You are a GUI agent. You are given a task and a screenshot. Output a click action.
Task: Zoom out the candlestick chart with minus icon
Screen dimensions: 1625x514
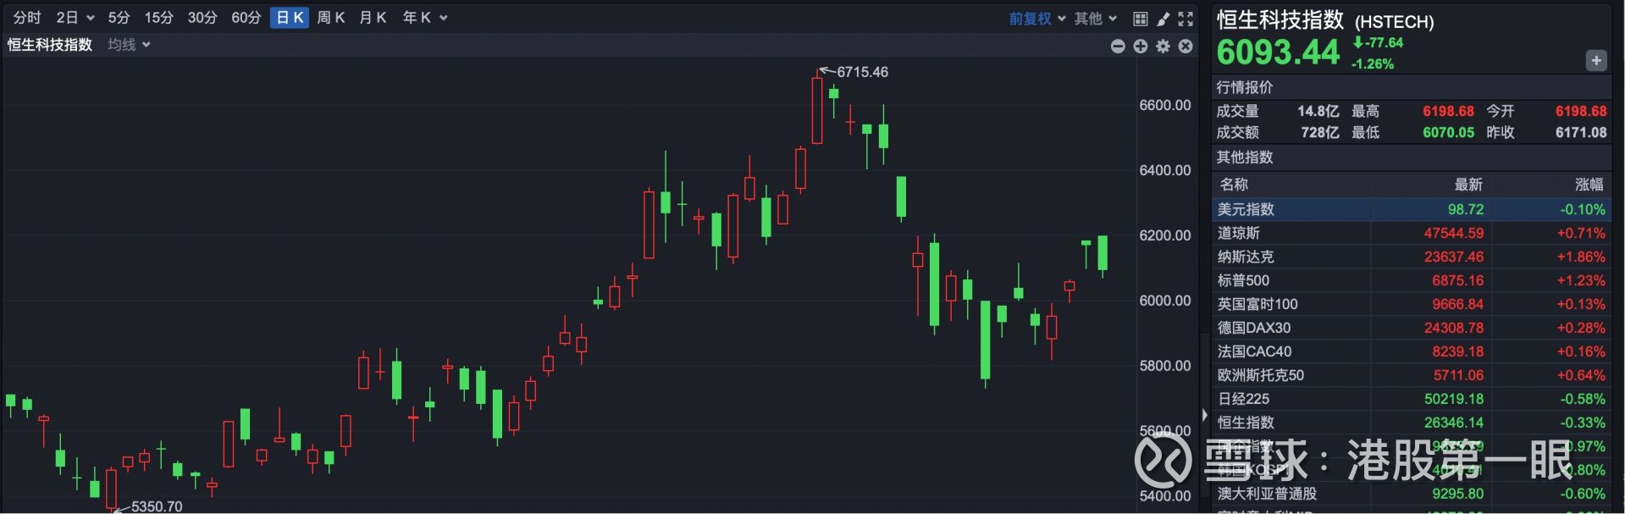1118,47
